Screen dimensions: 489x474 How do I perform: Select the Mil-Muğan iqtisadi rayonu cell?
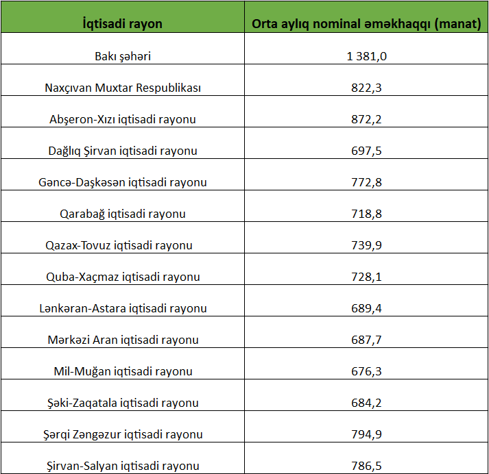(x=122, y=371)
